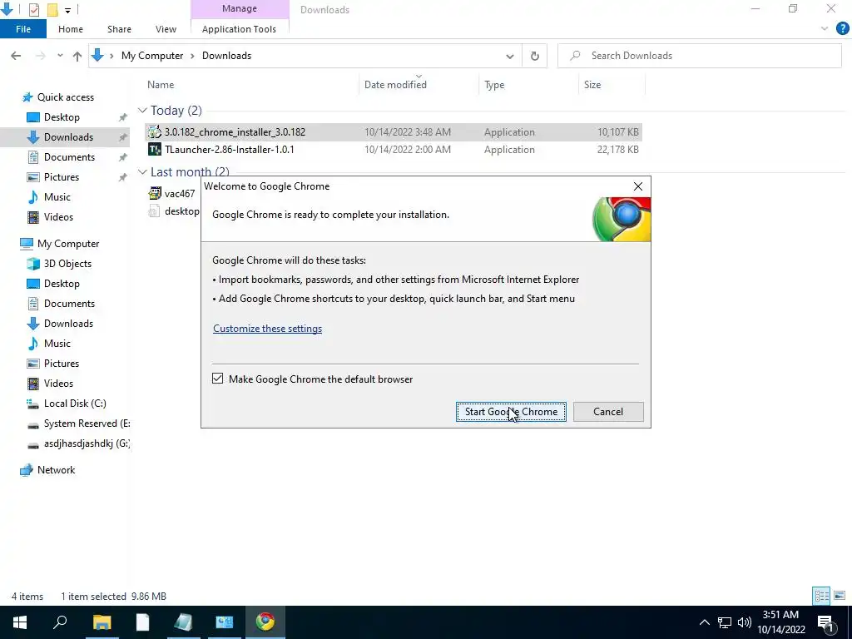Switch to the Share ribbon tab

point(119,29)
